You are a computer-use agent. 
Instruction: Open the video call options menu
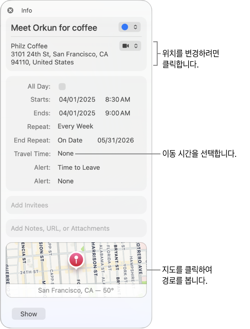(x=130, y=46)
